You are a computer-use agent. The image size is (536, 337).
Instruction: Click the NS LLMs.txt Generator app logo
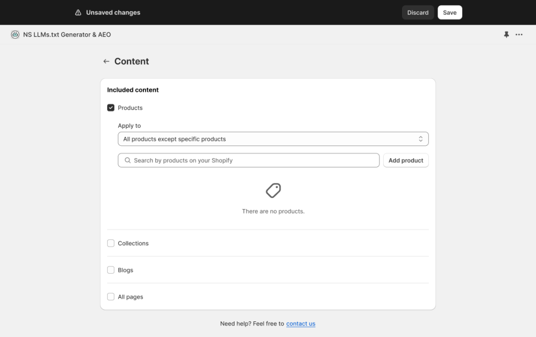(15, 34)
